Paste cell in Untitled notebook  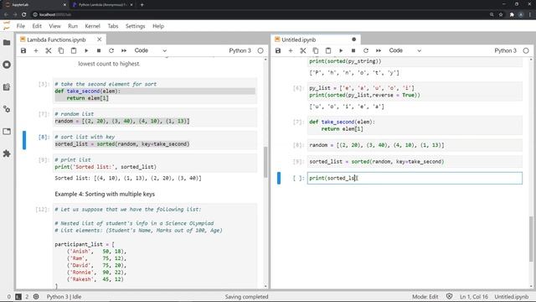coord(328,50)
